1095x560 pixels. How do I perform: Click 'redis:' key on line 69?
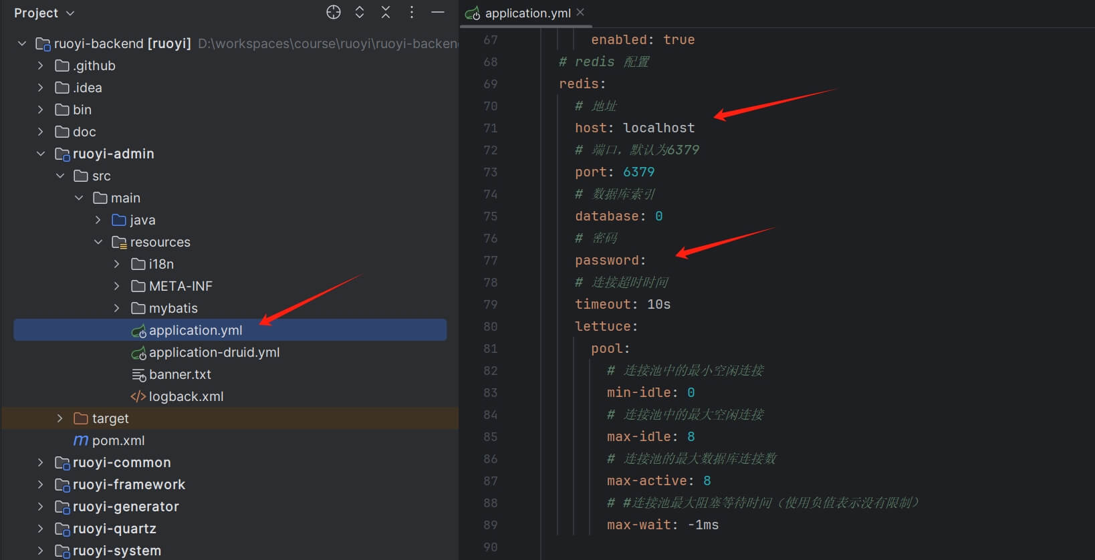[x=582, y=84]
